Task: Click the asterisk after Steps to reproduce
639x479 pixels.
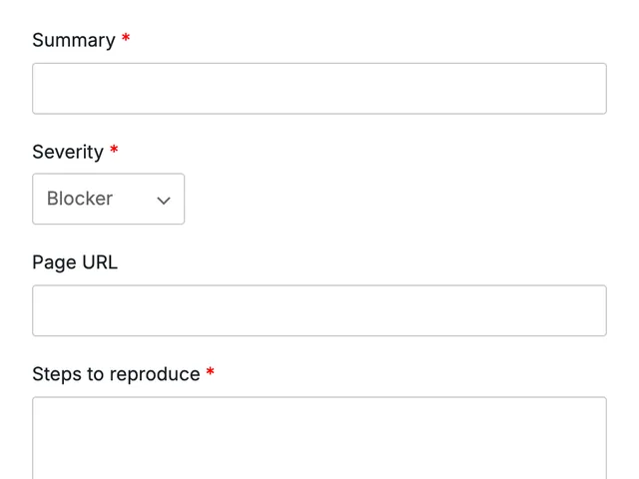Action: tap(210, 371)
